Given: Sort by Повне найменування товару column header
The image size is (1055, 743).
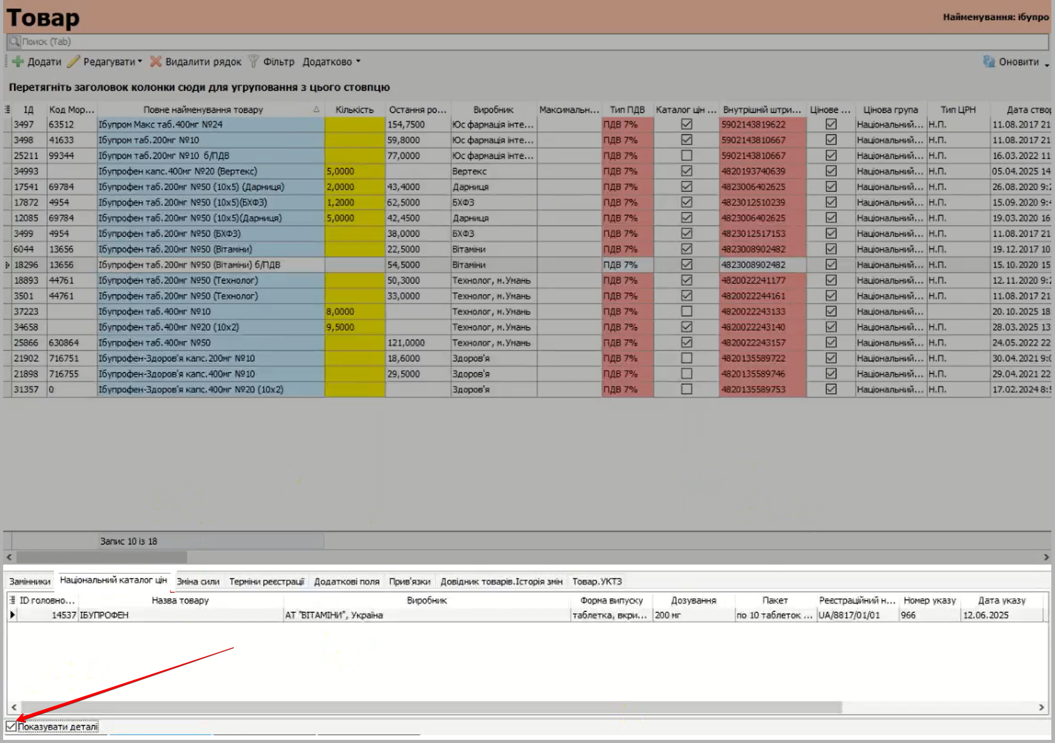Looking at the screenshot, I should [203, 109].
